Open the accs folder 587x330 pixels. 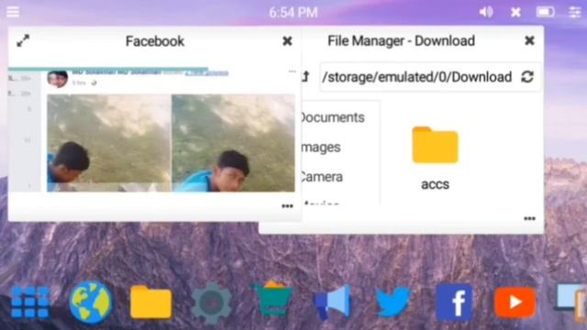(435, 145)
